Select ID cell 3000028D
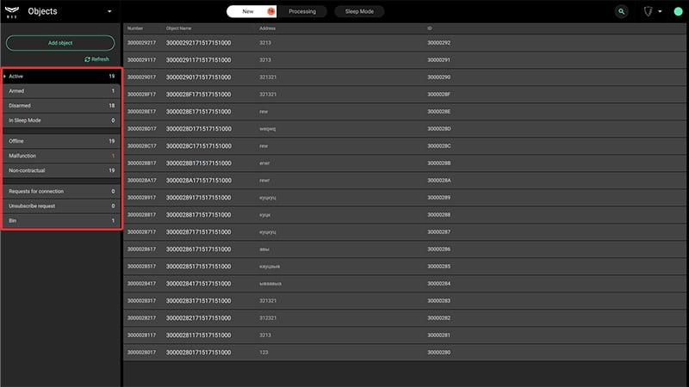This screenshot has height=387, width=689. 439,129
